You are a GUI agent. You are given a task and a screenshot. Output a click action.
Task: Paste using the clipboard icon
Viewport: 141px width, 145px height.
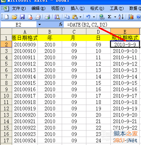tap(75, 17)
